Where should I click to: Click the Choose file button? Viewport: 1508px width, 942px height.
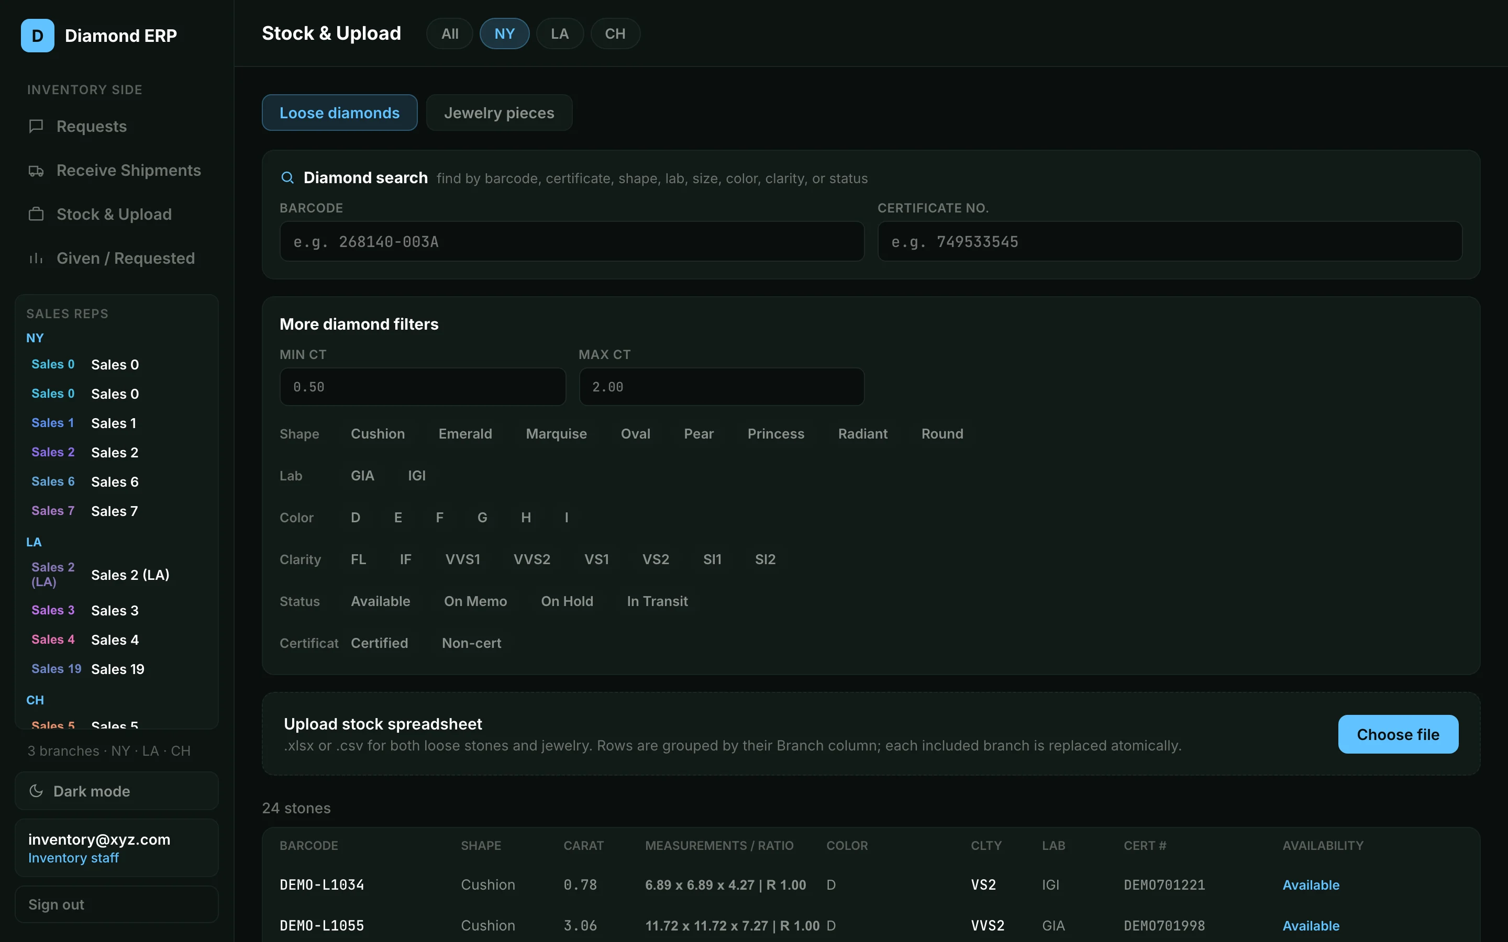[1398, 735]
